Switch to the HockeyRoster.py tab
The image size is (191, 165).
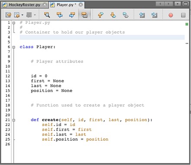pyautogui.click(x=25, y=5)
